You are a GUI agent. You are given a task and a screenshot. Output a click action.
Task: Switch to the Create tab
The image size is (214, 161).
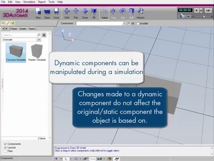(x=23, y=29)
